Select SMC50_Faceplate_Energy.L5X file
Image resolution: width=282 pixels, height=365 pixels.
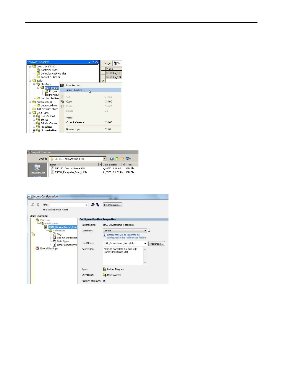coord(71,172)
